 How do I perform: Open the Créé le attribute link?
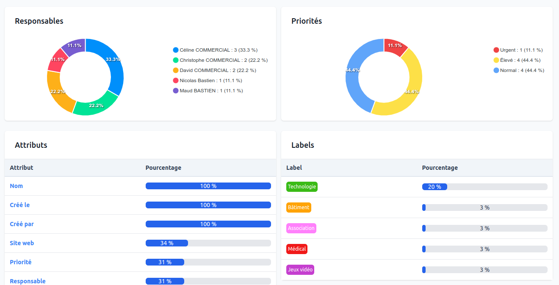(20, 205)
